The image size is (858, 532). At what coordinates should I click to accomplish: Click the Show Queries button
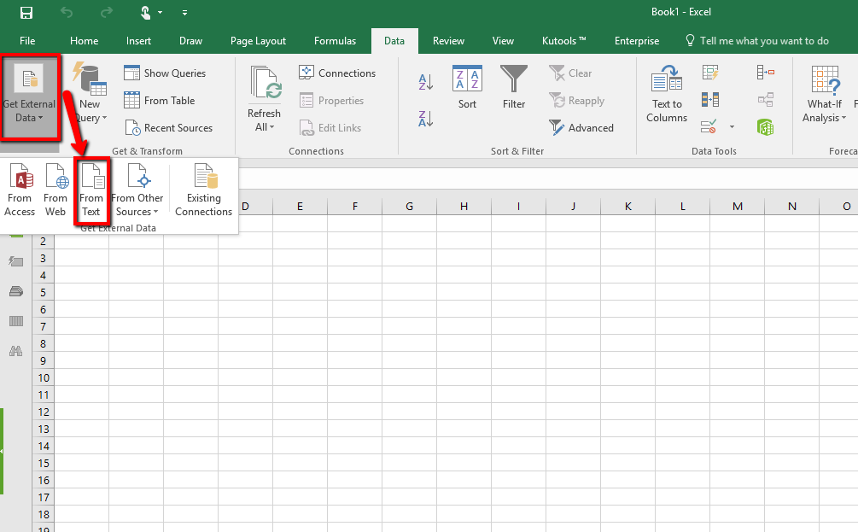tap(165, 73)
